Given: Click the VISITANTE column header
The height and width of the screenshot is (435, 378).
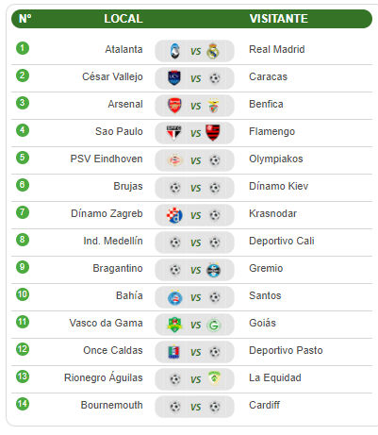Looking at the screenshot, I should click(279, 19).
